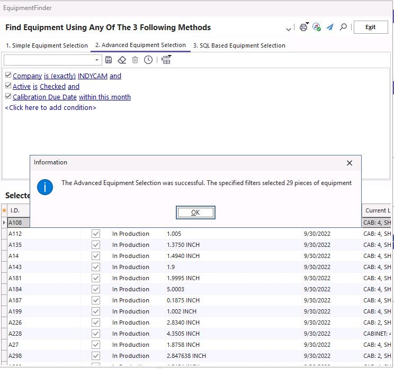Toggle the checkbox in row A135
This screenshot has height=369, width=394.
[96, 245]
